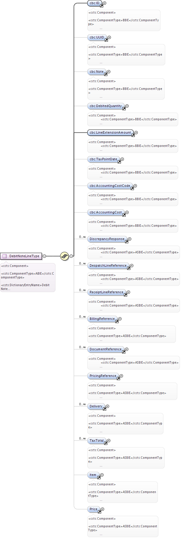
Task: Click the reference arrow on DespatchLineReference
Action: click(x=129, y=268)
